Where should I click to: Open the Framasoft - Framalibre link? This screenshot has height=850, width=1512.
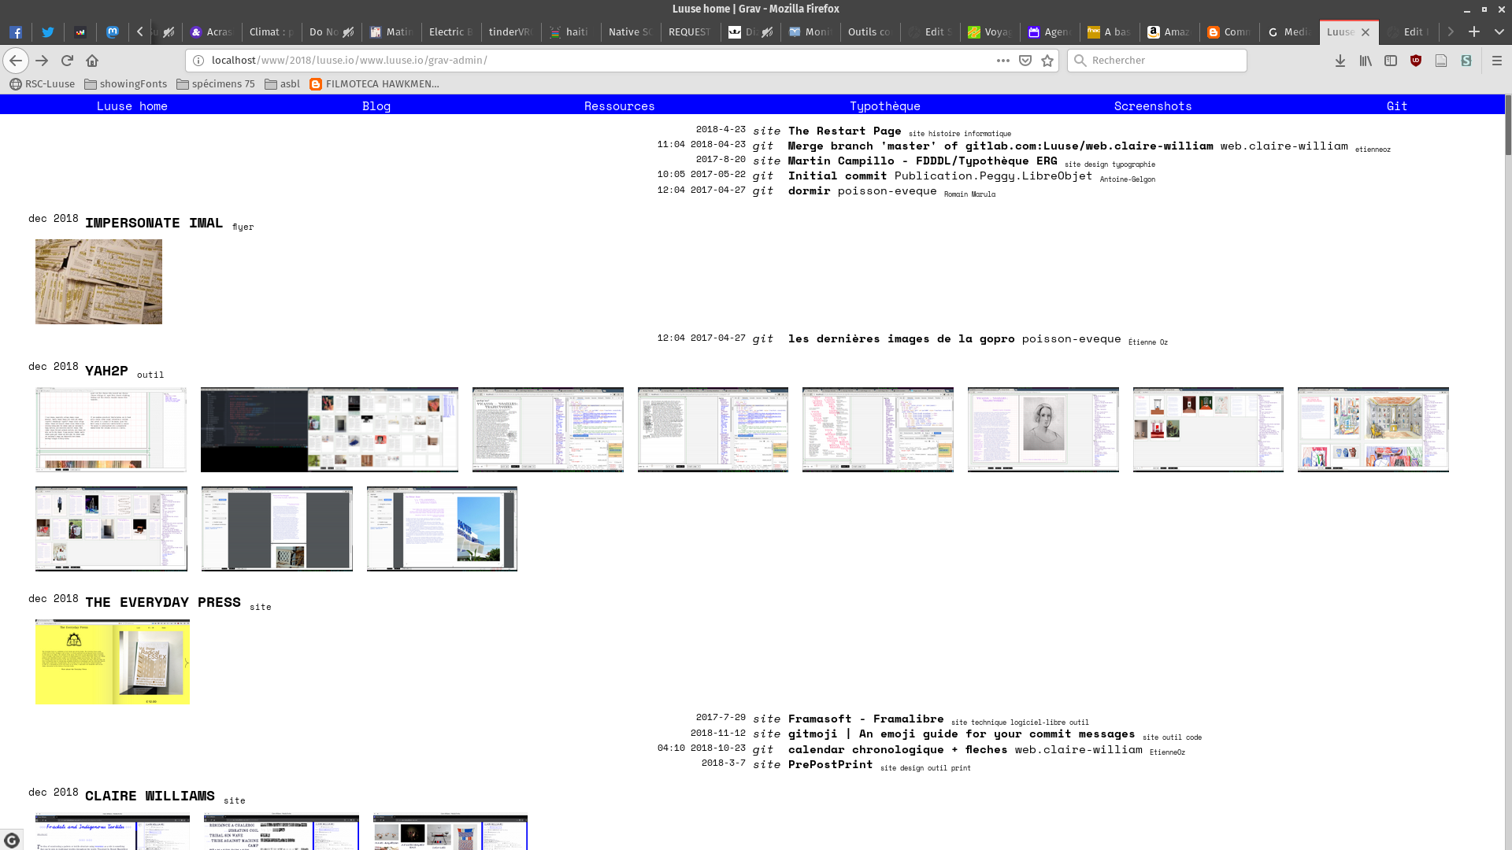pyautogui.click(x=865, y=719)
